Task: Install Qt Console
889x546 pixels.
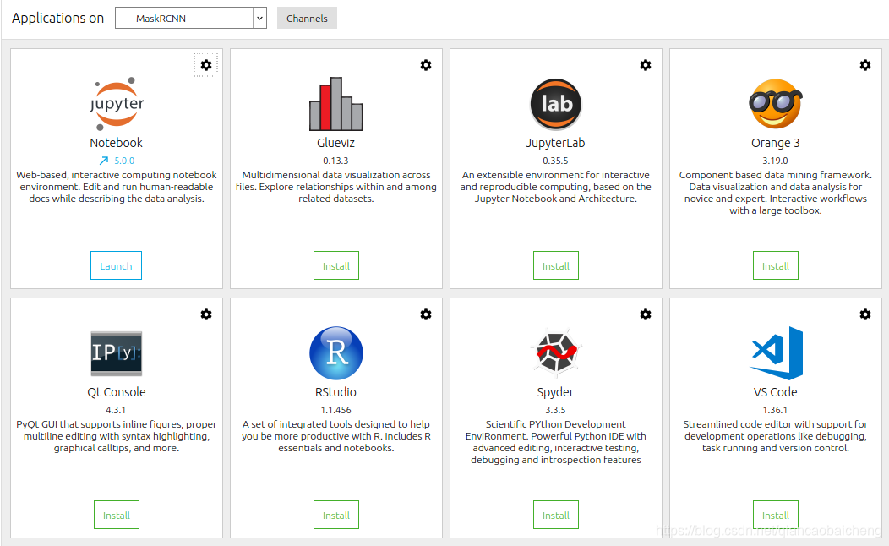Action: tap(117, 515)
